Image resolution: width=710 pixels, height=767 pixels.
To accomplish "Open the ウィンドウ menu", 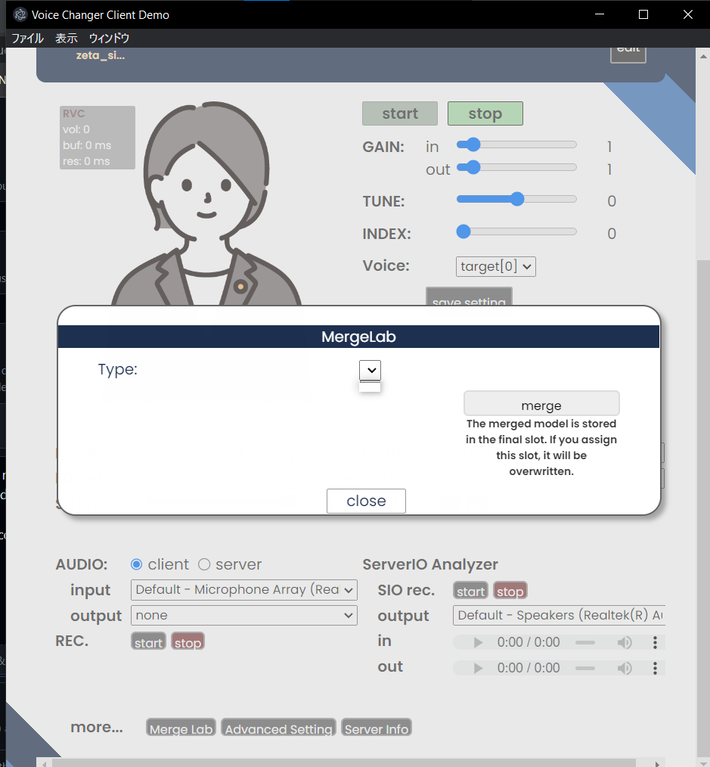I will [108, 38].
